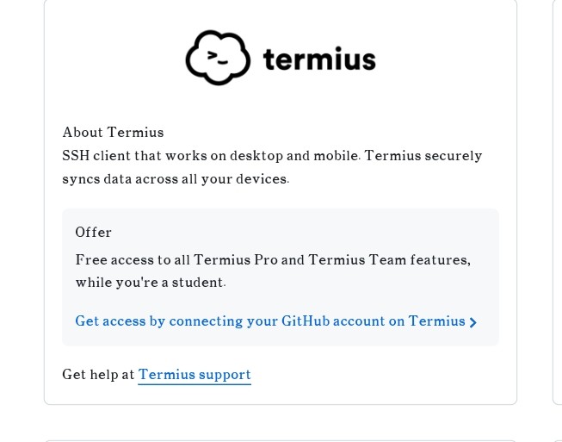Click the terminal prompt symbol inside the cloud
The width and height of the screenshot is (562, 442).
[218, 58]
